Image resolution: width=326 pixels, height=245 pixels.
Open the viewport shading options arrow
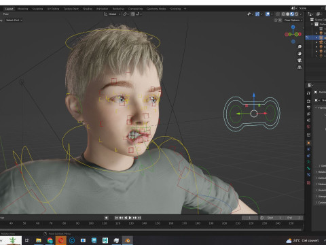click(301, 14)
